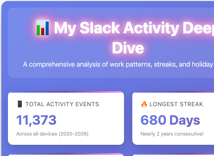Select the 11,373 activity count
214x156 pixels.
pos(36,120)
